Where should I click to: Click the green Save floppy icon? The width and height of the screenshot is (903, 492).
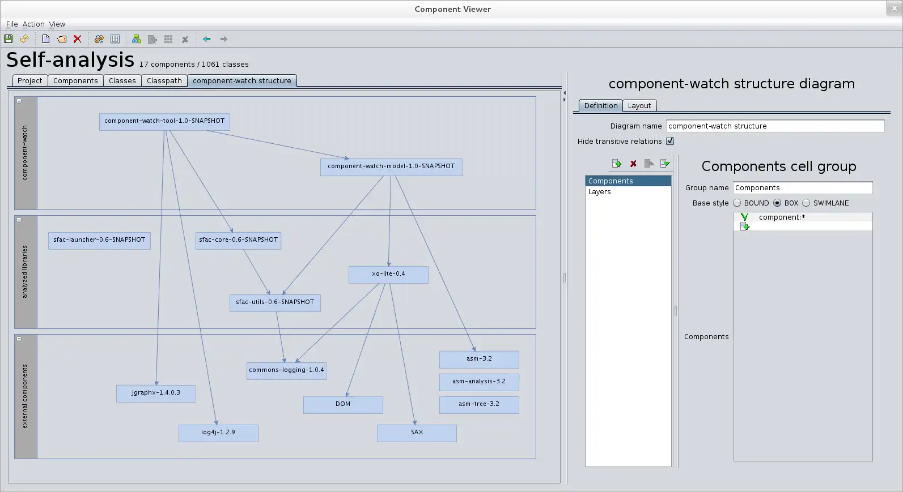[9, 39]
